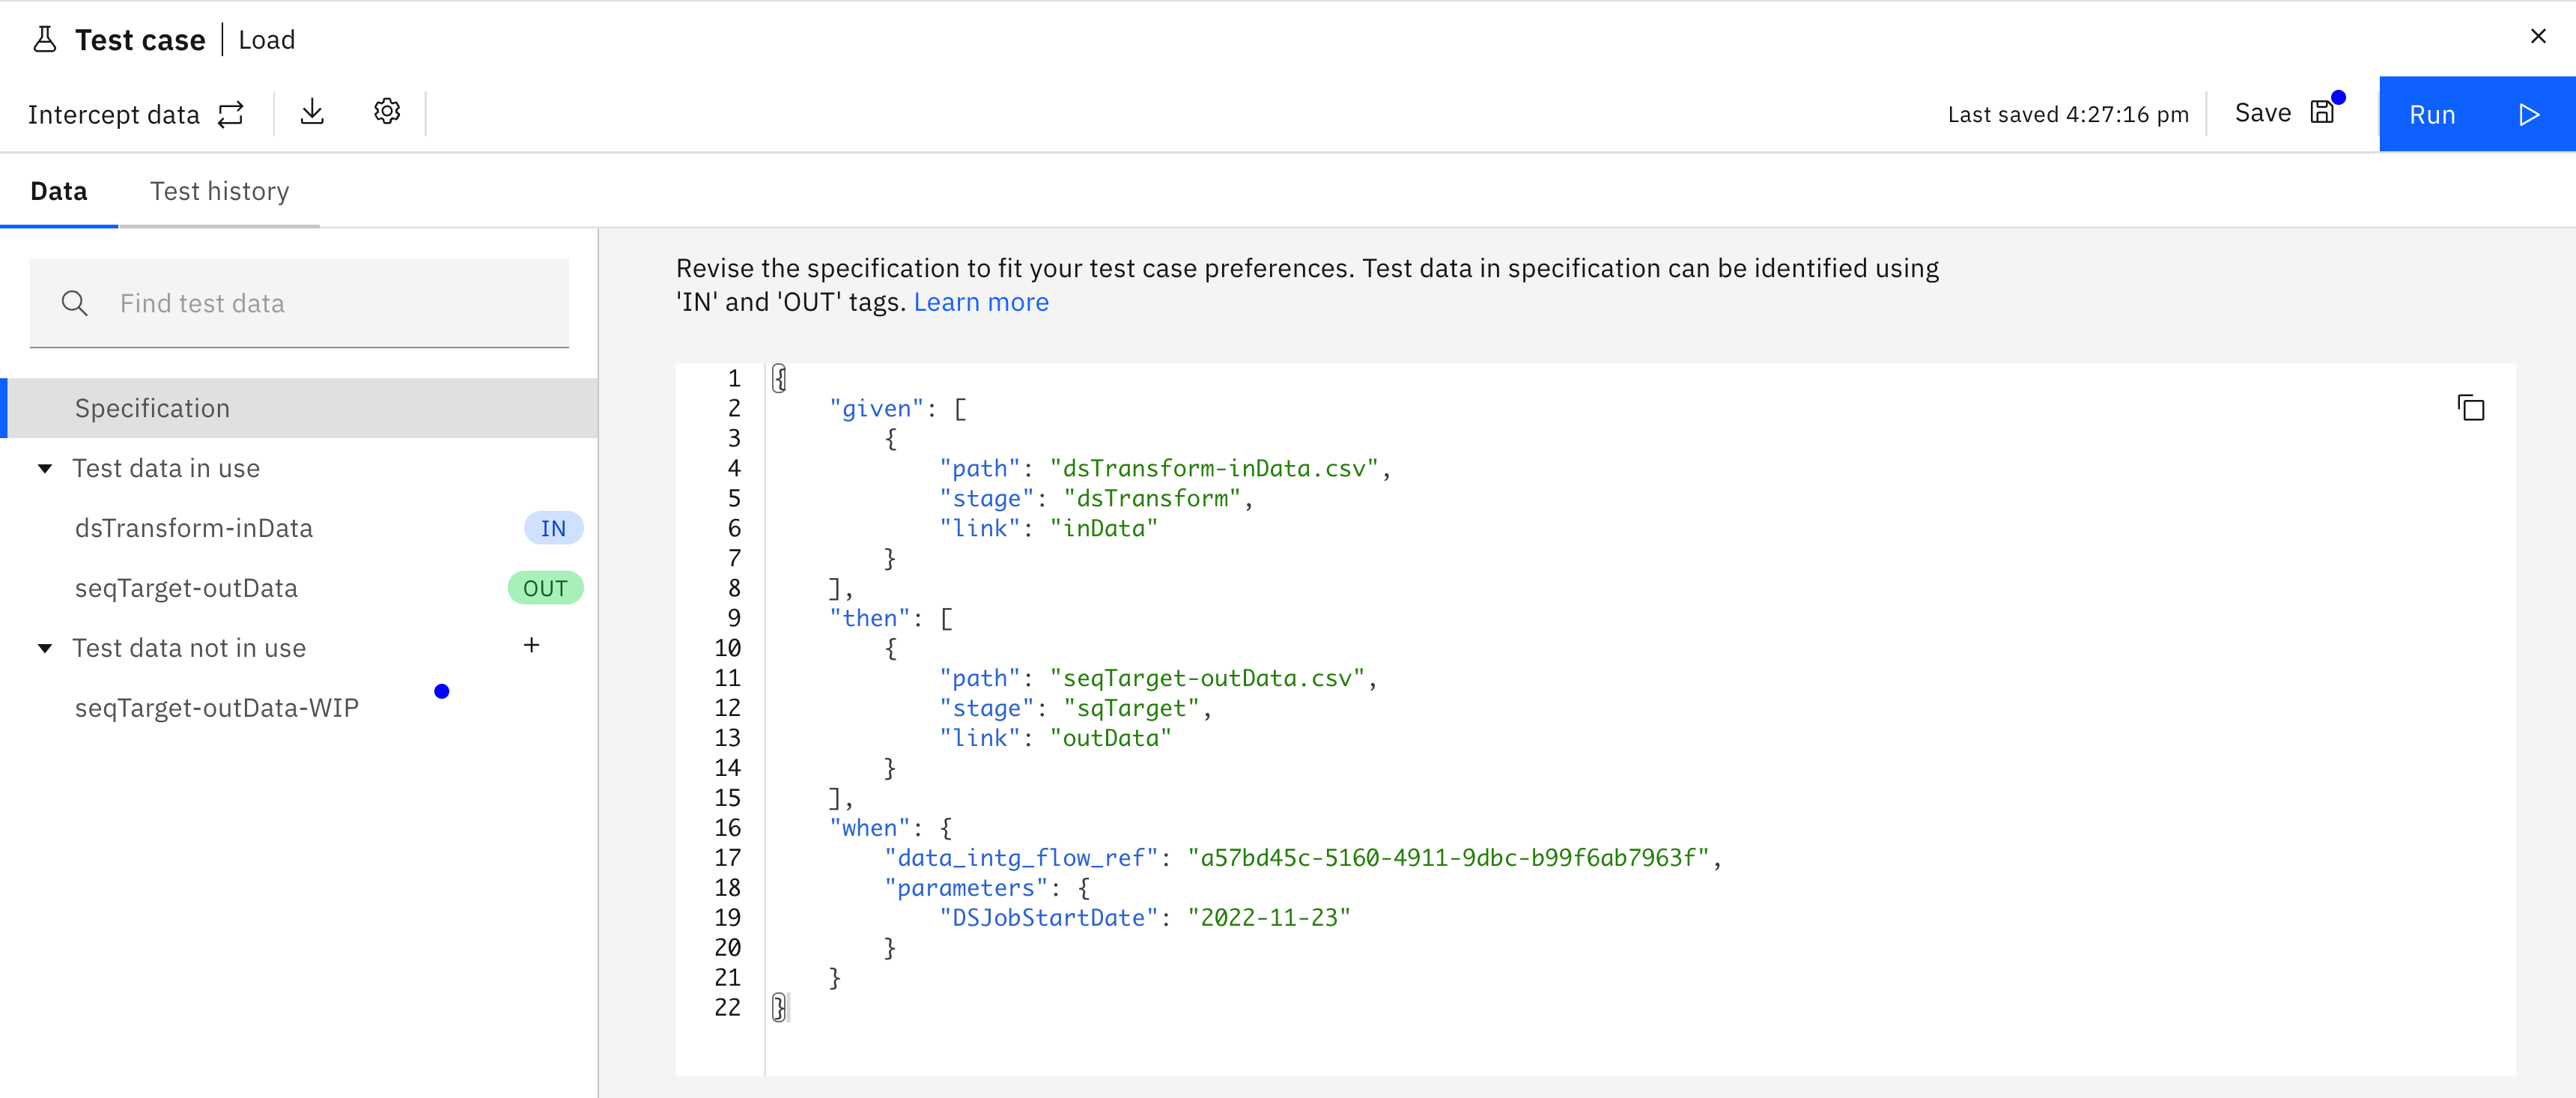Screen dimensions: 2576x1098
Task: Collapse the Test data in use section
Action: click(x=45, y=469)
